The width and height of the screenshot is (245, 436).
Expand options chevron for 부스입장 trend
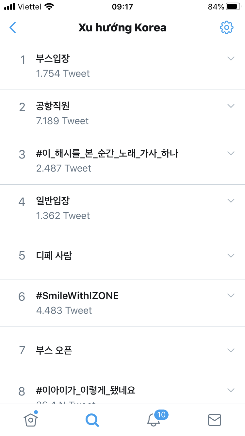pyautogui.click(x=231, y=59)
